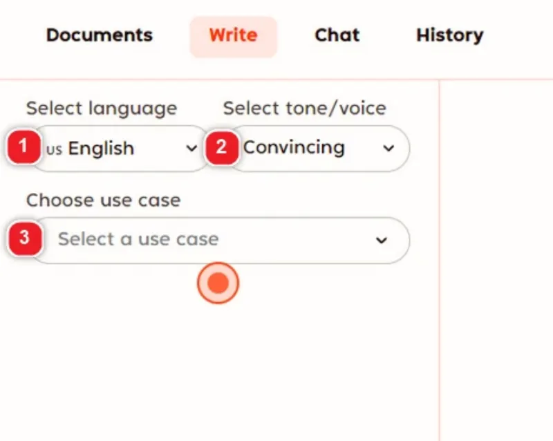This screenshot has height=441, width=553.
Task: Click the empty area under the orange marker
Action: tap(218, 370)
